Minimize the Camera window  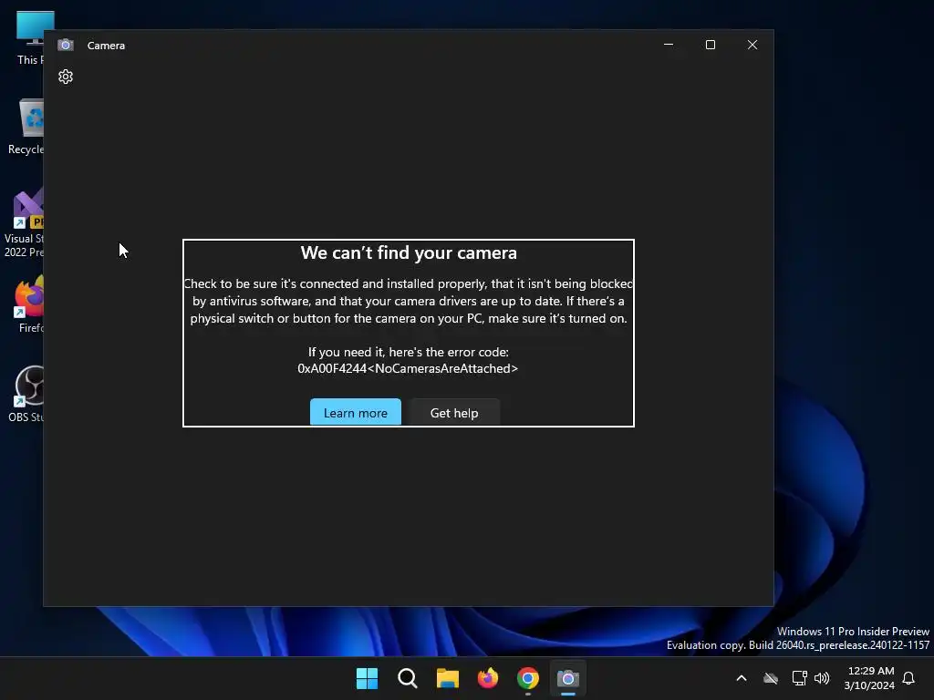[x=669, y=45]
